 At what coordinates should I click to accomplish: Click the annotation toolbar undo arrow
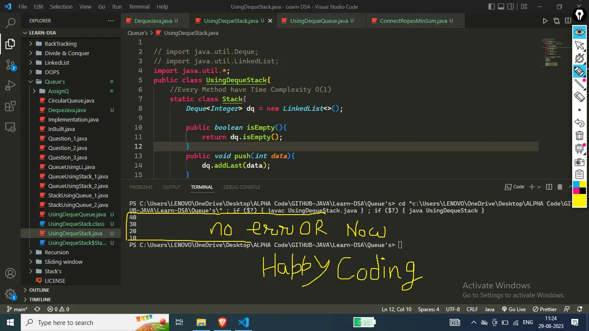[580, 123]
